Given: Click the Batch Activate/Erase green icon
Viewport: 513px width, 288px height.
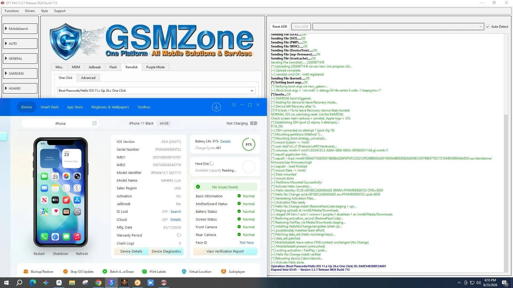Looking at the screenshot, I should [105, 271].
